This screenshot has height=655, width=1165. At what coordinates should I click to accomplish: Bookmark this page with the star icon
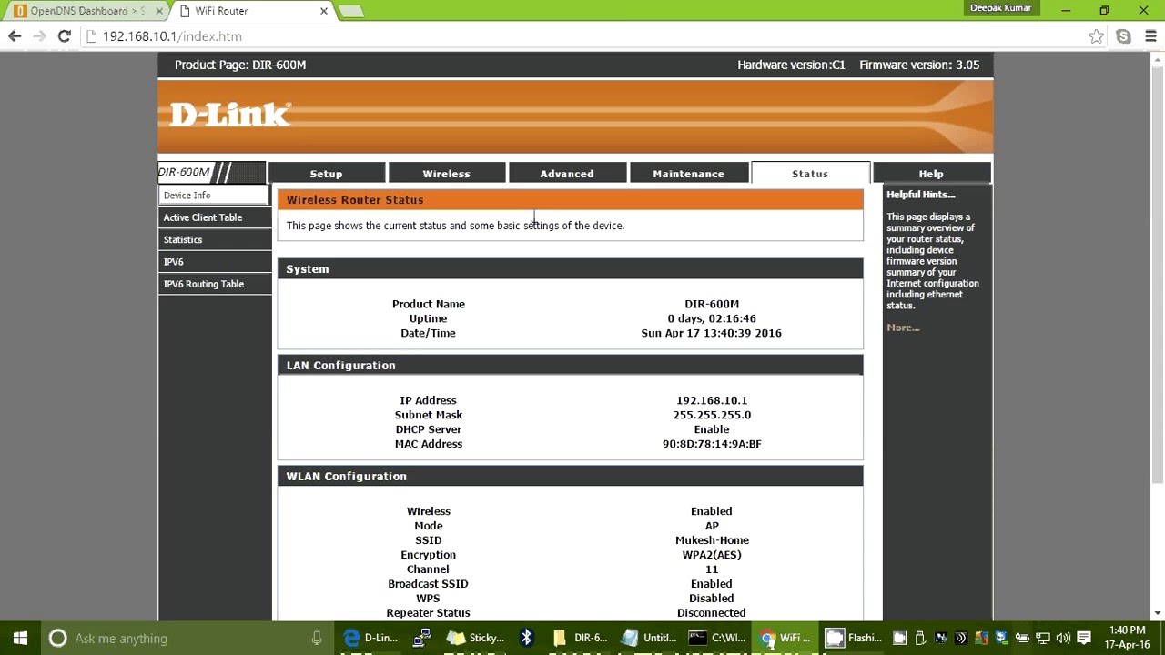pos(1097,36)
